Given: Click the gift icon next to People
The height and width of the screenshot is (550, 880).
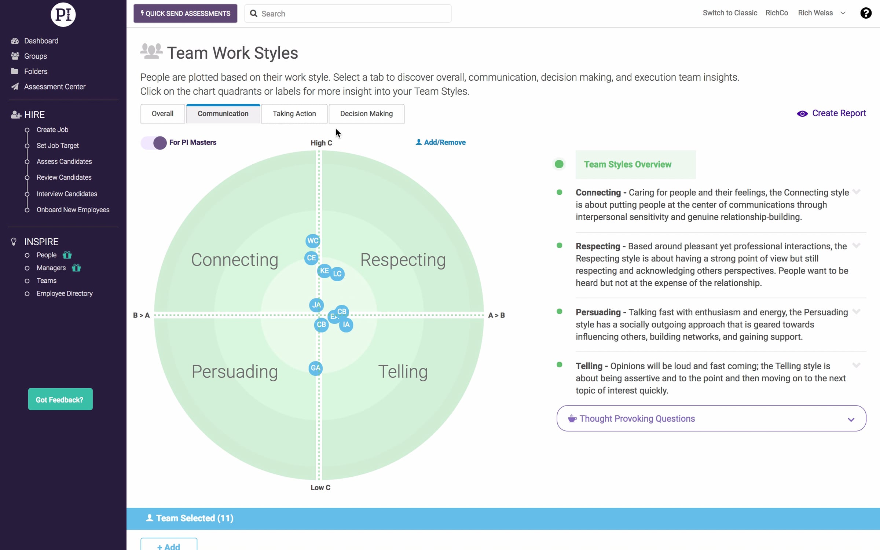Looking at the screenshot, I should pos(67,255).
